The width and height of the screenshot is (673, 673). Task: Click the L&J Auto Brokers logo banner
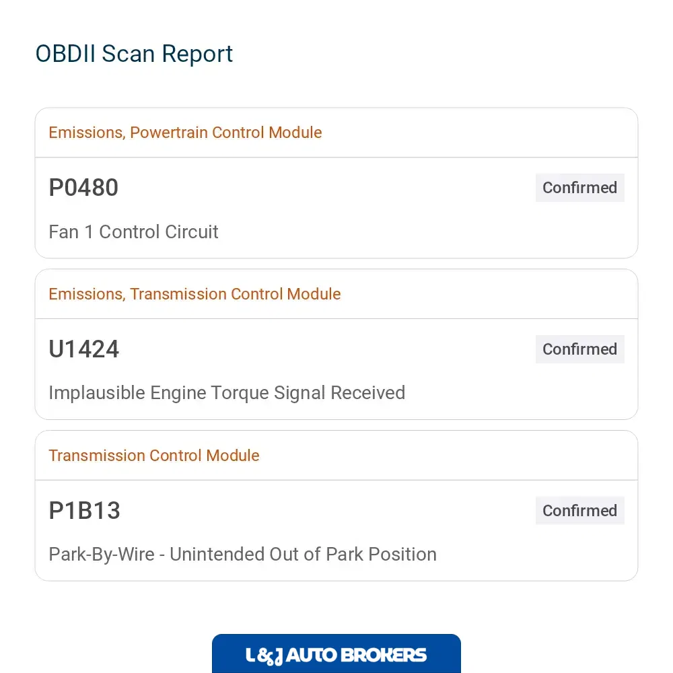tap(336, 653)
